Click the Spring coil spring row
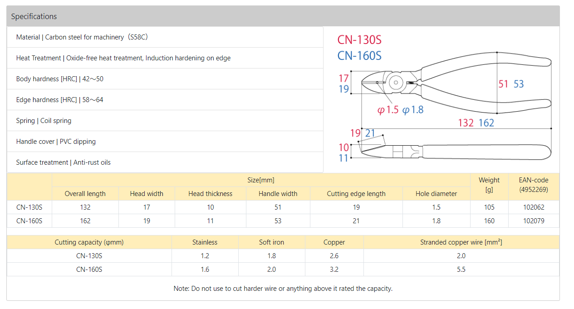The height and width of the screenshot is (309, 574). [165, 121]
